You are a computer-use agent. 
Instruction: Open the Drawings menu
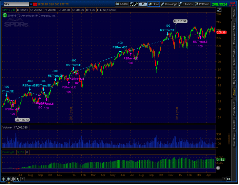click(x=169, y=4)
